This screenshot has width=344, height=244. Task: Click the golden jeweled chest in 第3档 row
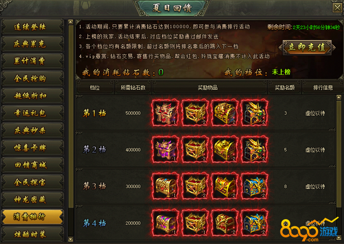pyautogui.click(x=165, y=186)
